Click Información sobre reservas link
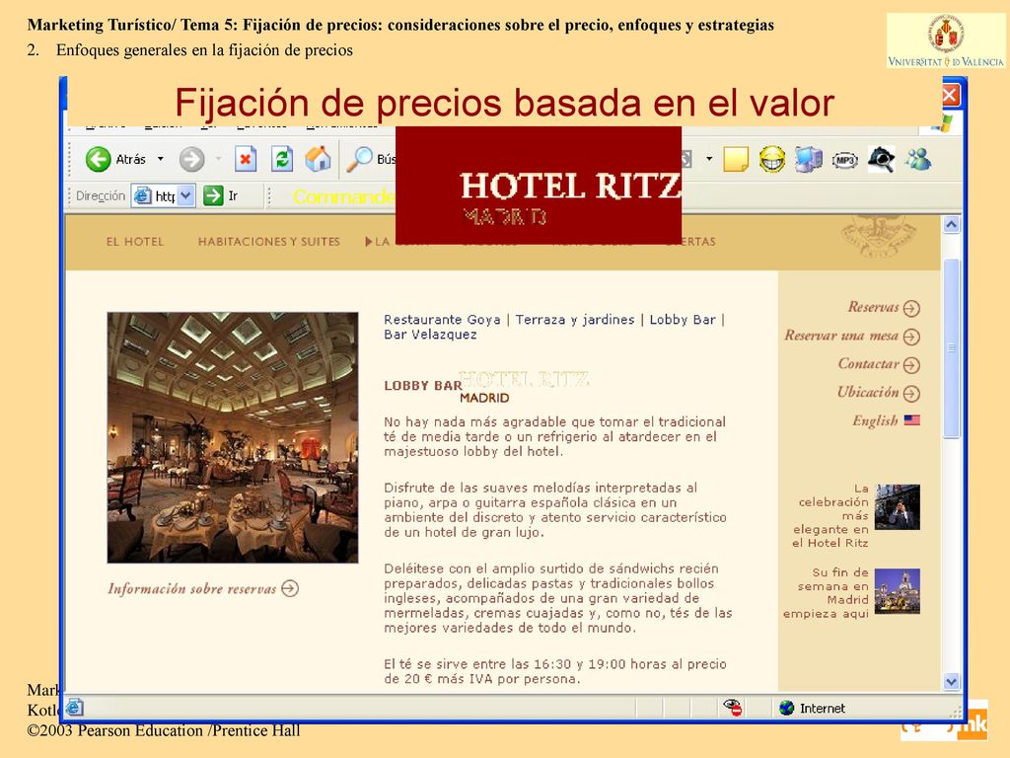 tap(192, 588)
